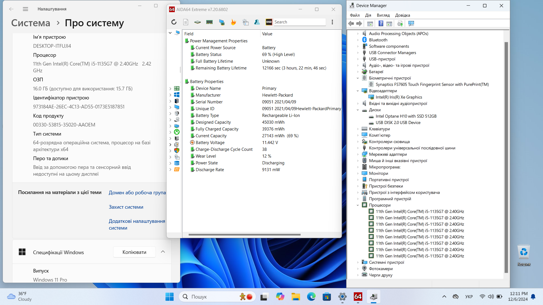Open the Windows Start menu

169,297
